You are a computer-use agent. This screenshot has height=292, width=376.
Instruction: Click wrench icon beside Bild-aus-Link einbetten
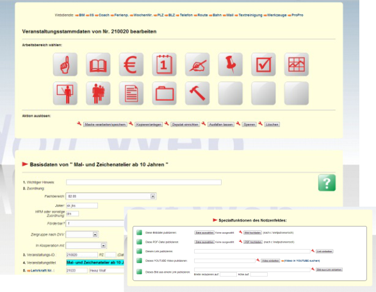(x=313, y=269)
